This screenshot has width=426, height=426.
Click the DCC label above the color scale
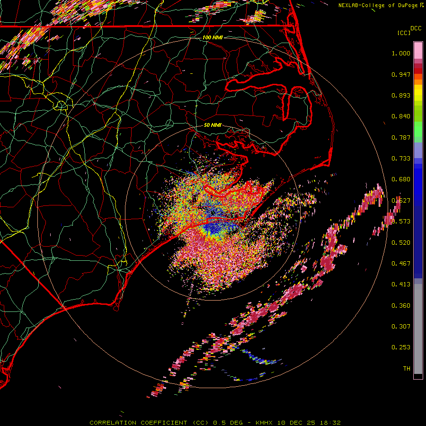point(416,28)
